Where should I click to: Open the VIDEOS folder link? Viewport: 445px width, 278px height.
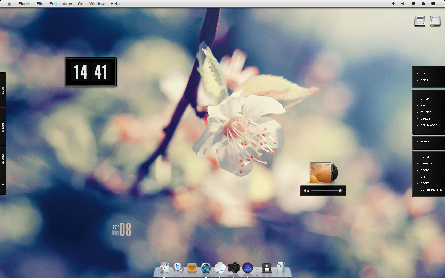426,119
